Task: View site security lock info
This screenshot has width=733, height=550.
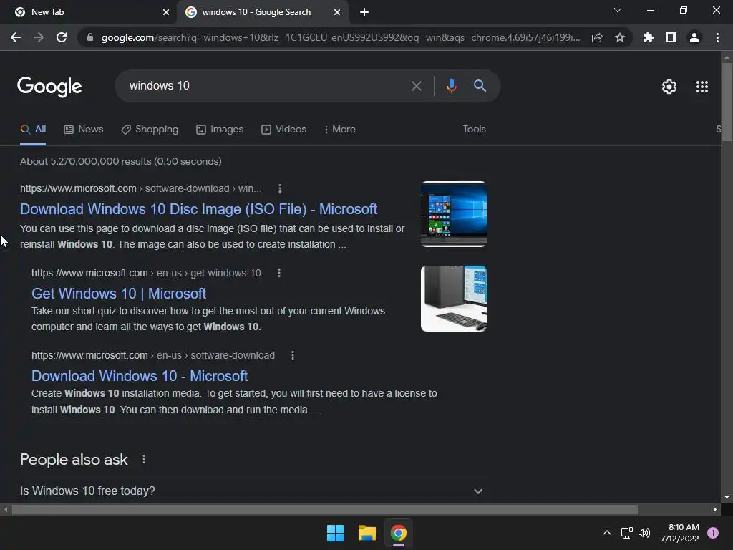Action: [89, 37]
